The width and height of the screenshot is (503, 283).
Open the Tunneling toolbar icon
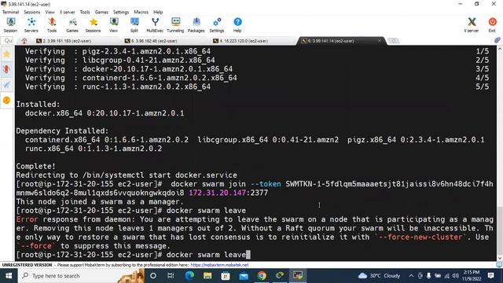pos(175,25)
